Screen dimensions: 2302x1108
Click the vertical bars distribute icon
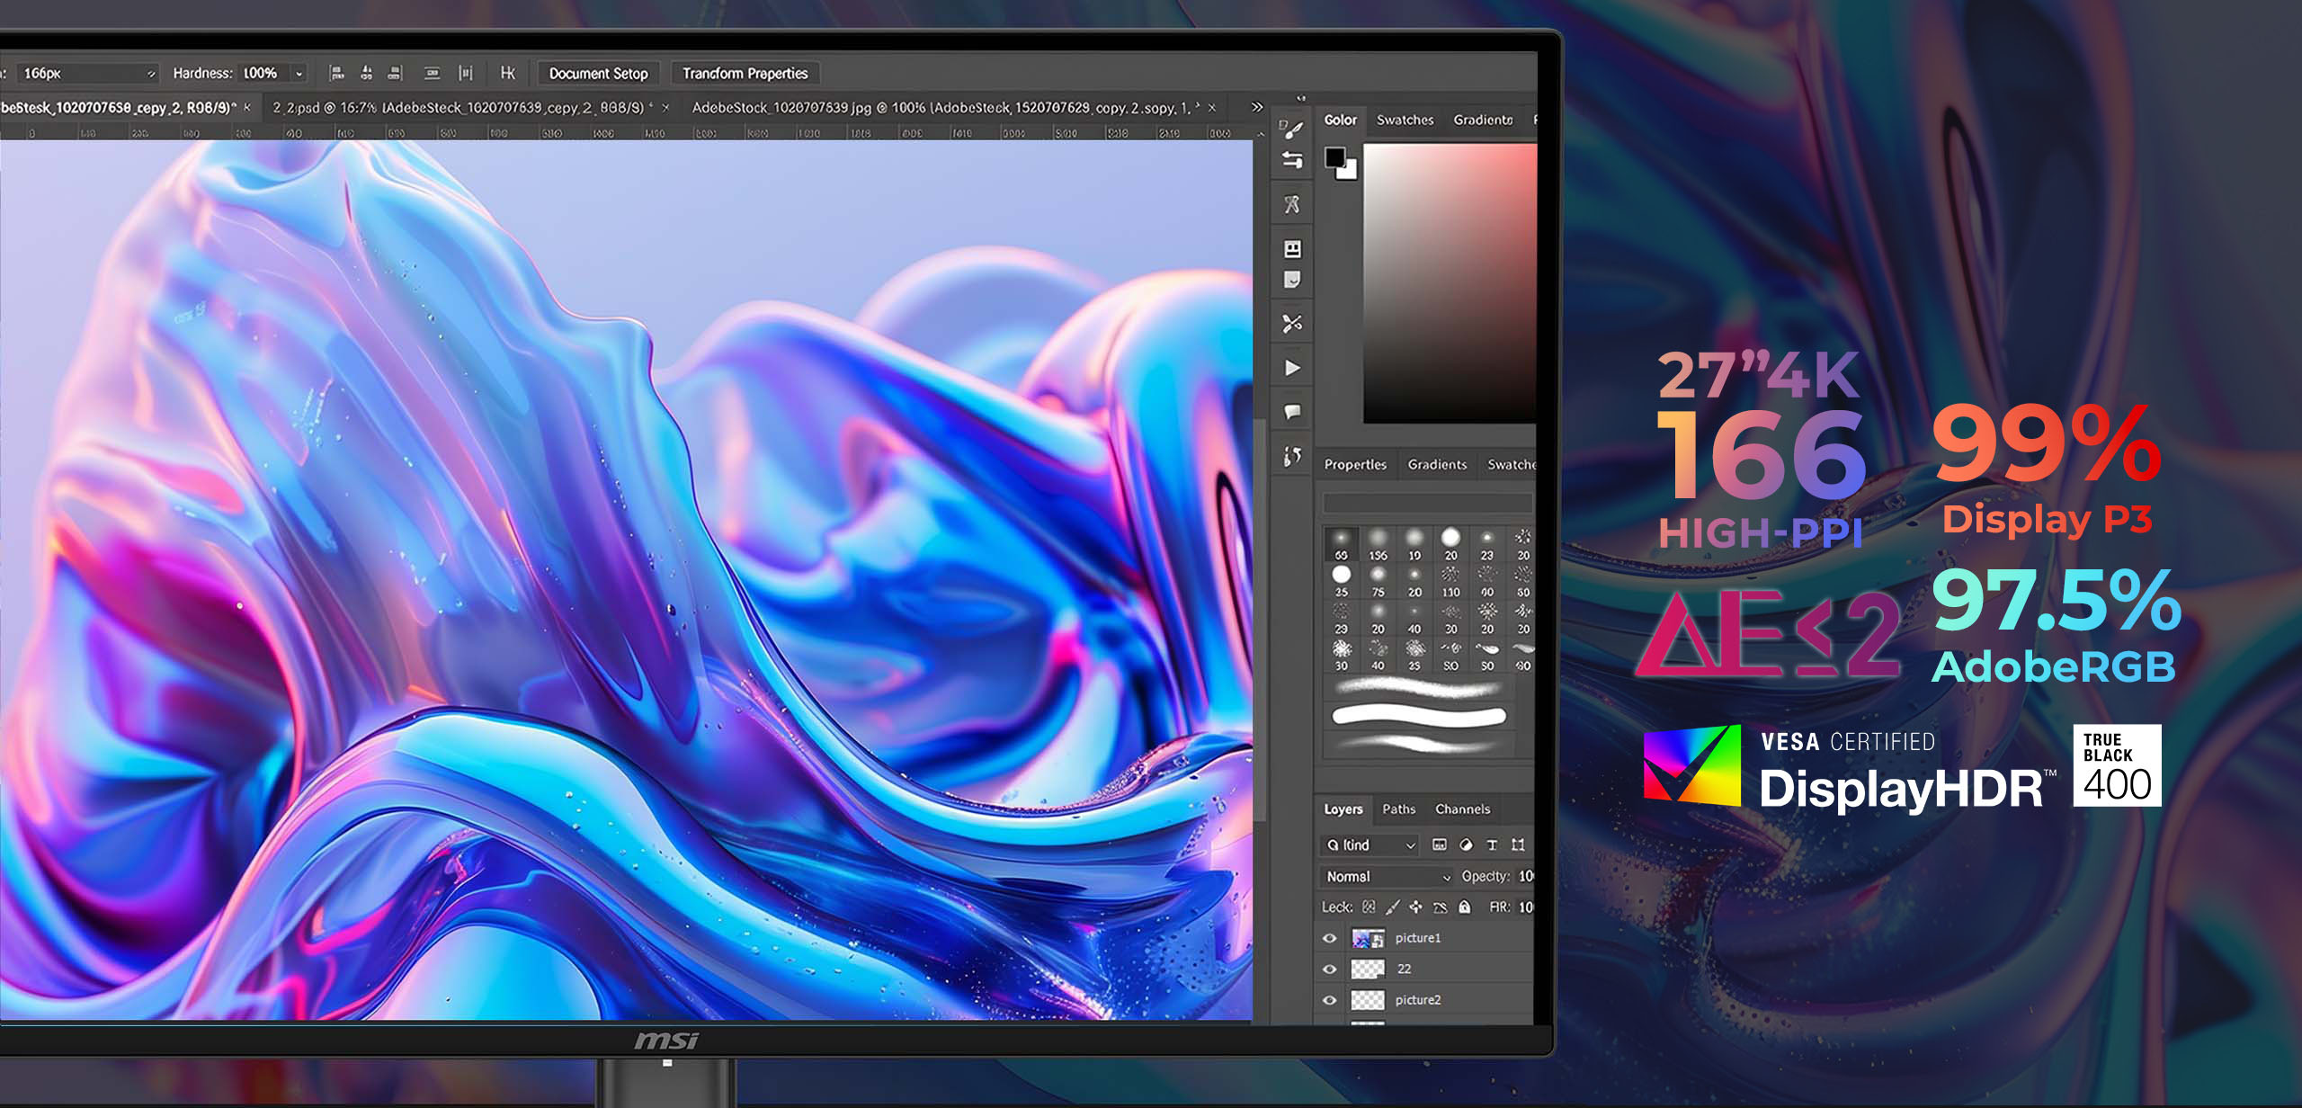point(465,73)
